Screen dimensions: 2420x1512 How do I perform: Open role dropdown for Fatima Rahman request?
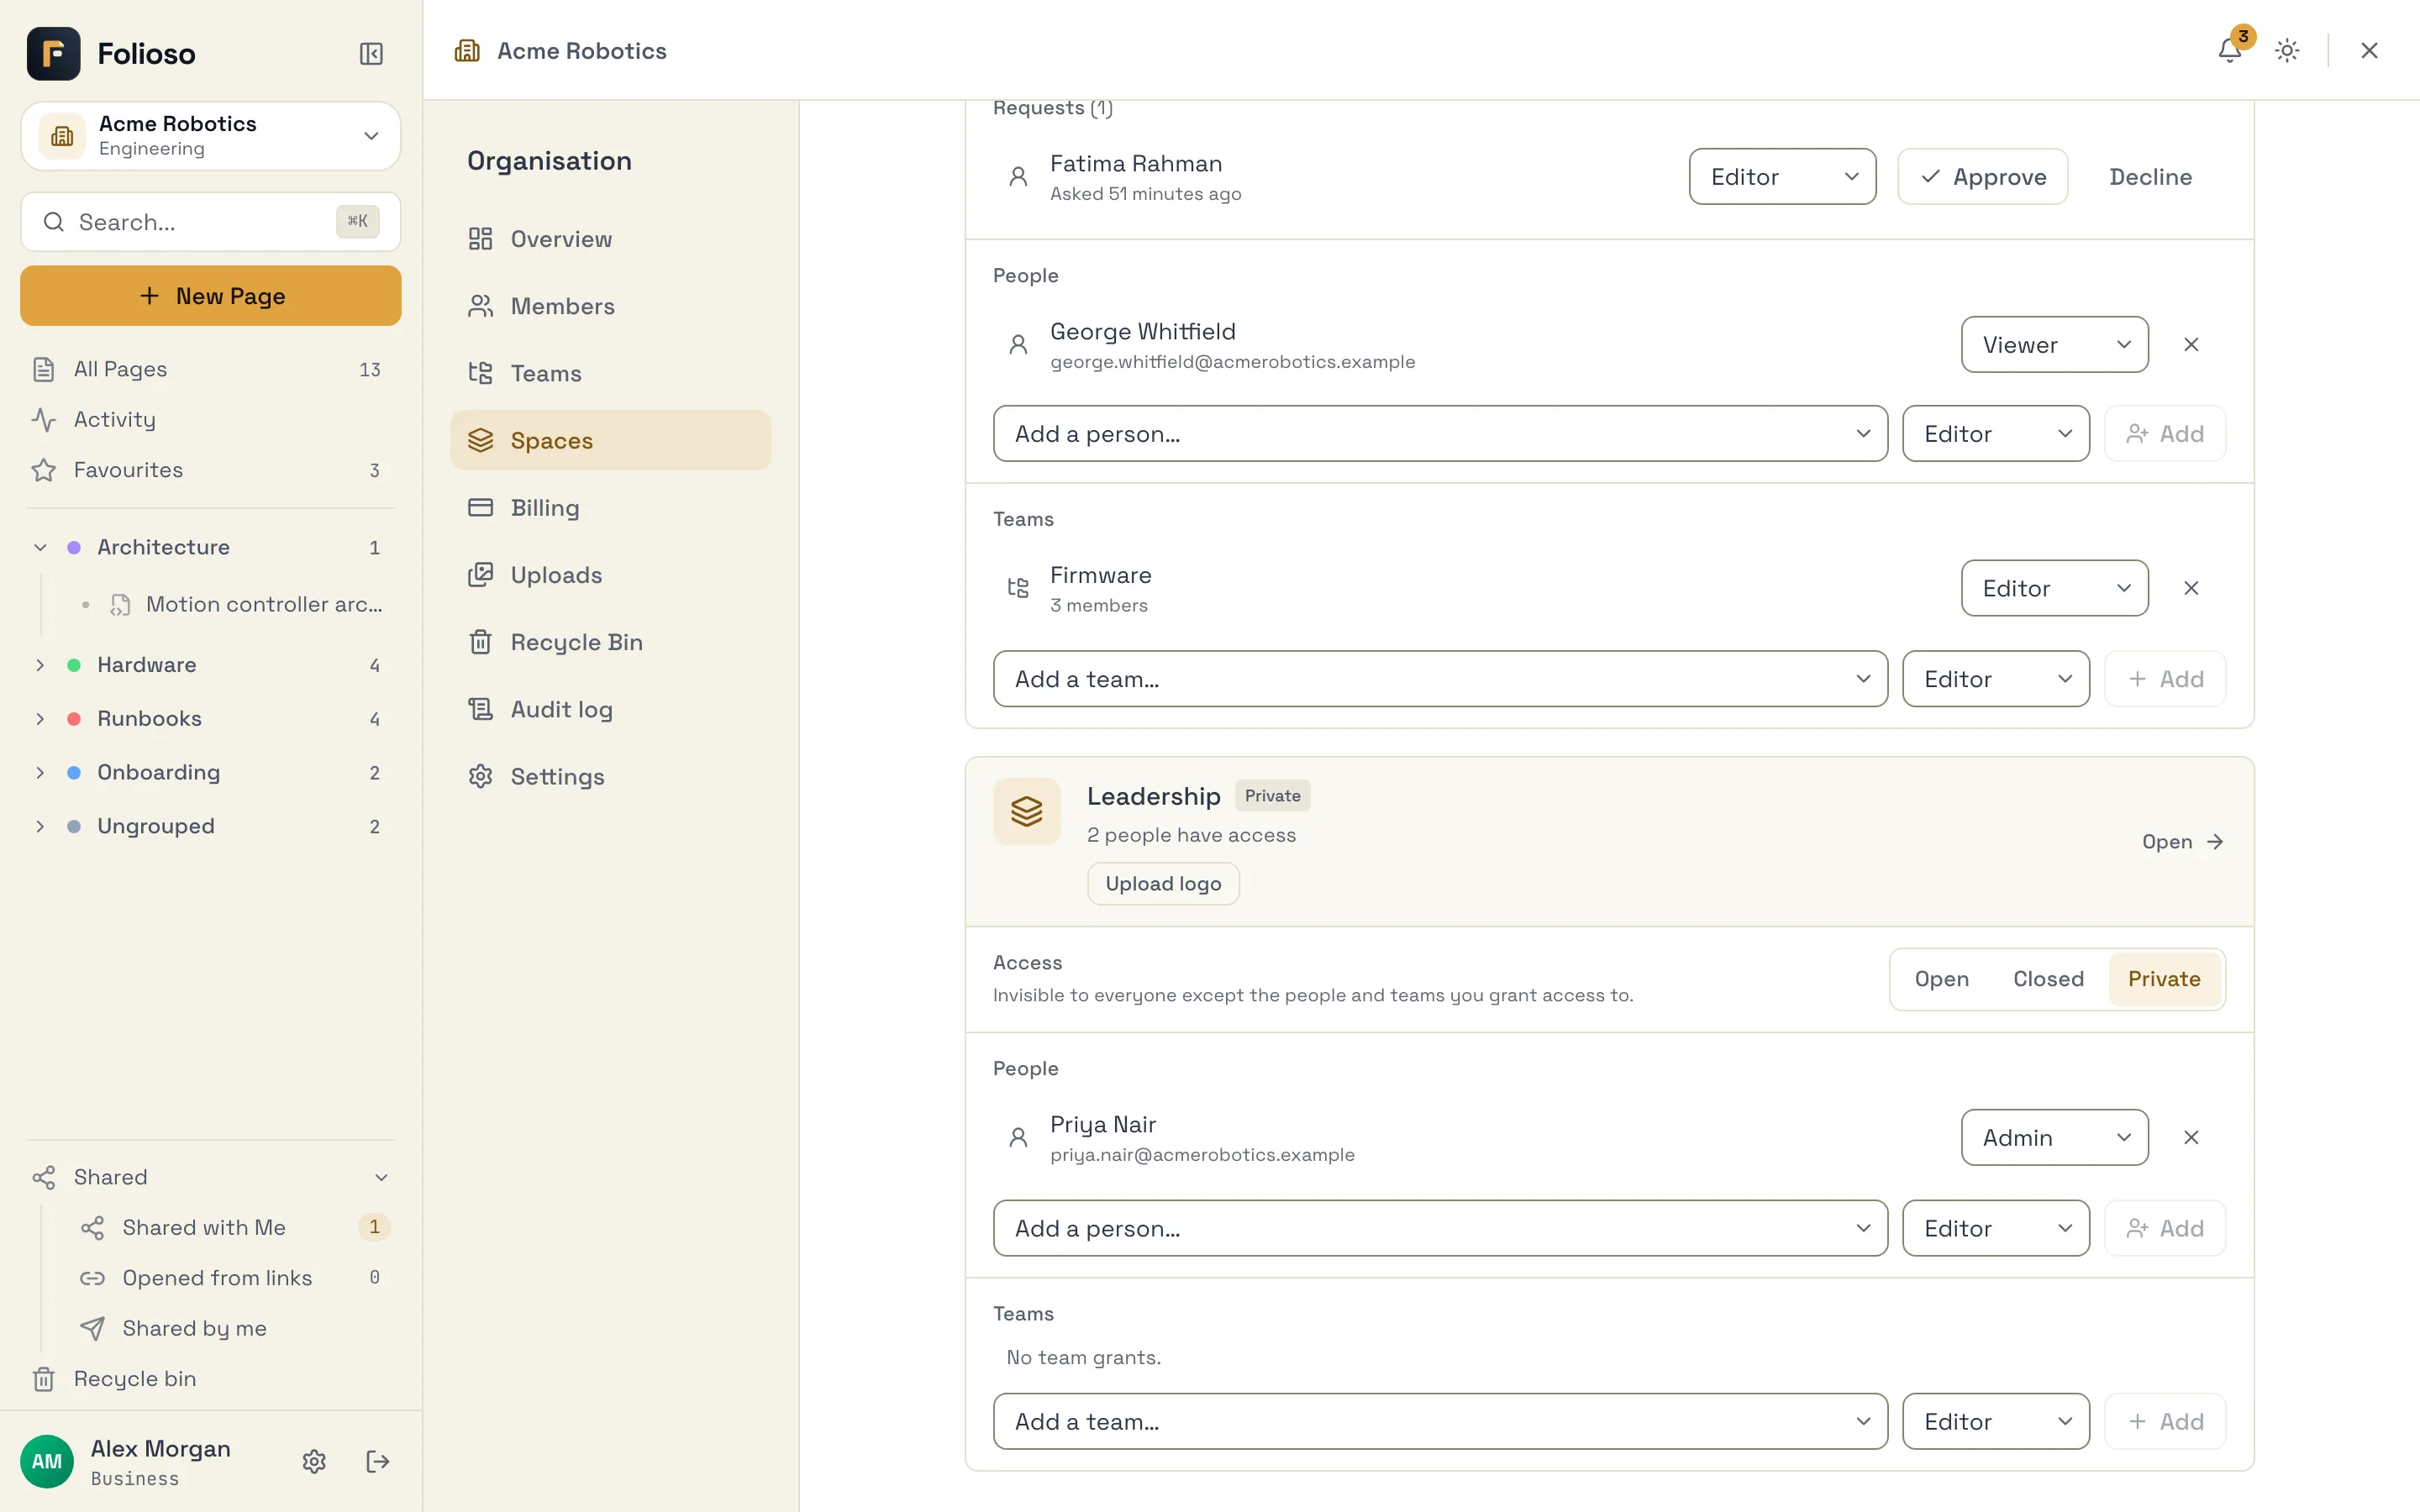pyautogui.click(x=1782, y=177)
